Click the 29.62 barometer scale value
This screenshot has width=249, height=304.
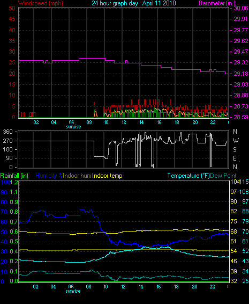(x=241, y=41)
